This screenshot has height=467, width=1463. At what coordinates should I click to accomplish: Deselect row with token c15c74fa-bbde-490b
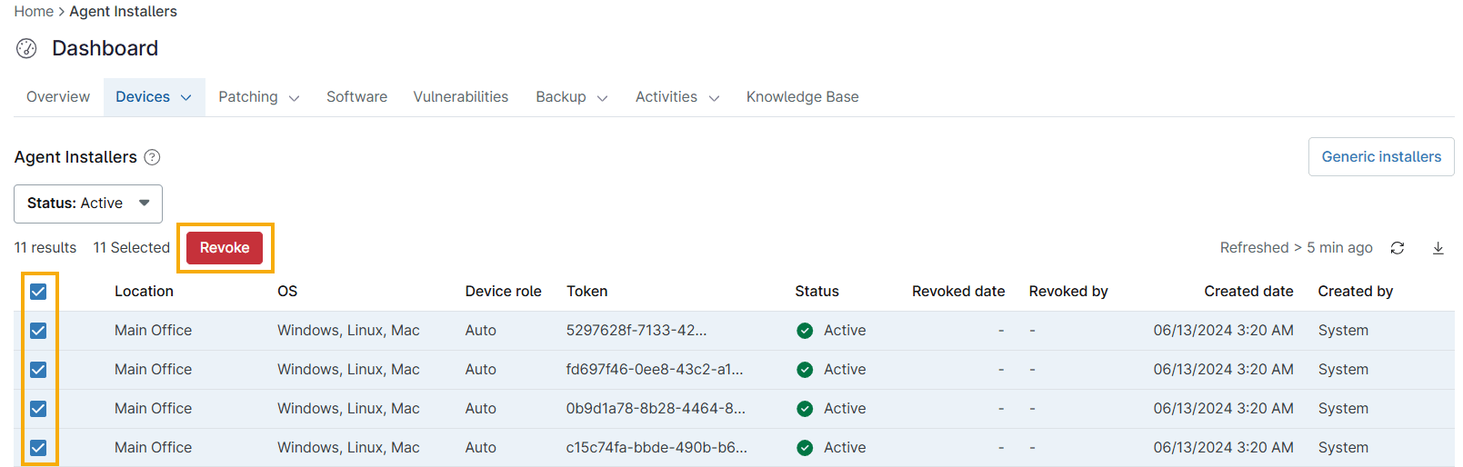click(38, 448)
